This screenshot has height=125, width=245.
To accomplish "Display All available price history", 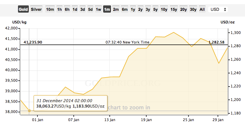I will pos(202,9).
